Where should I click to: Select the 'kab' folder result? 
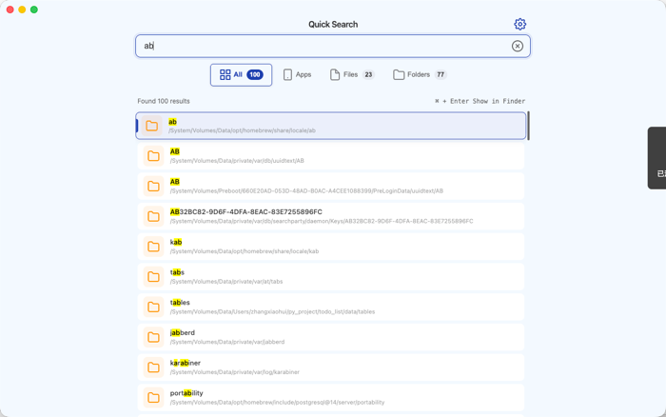[331, 247]
